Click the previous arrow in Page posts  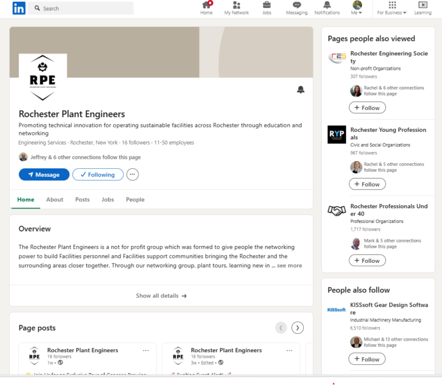pyautogui.click(x=281, y=328)
